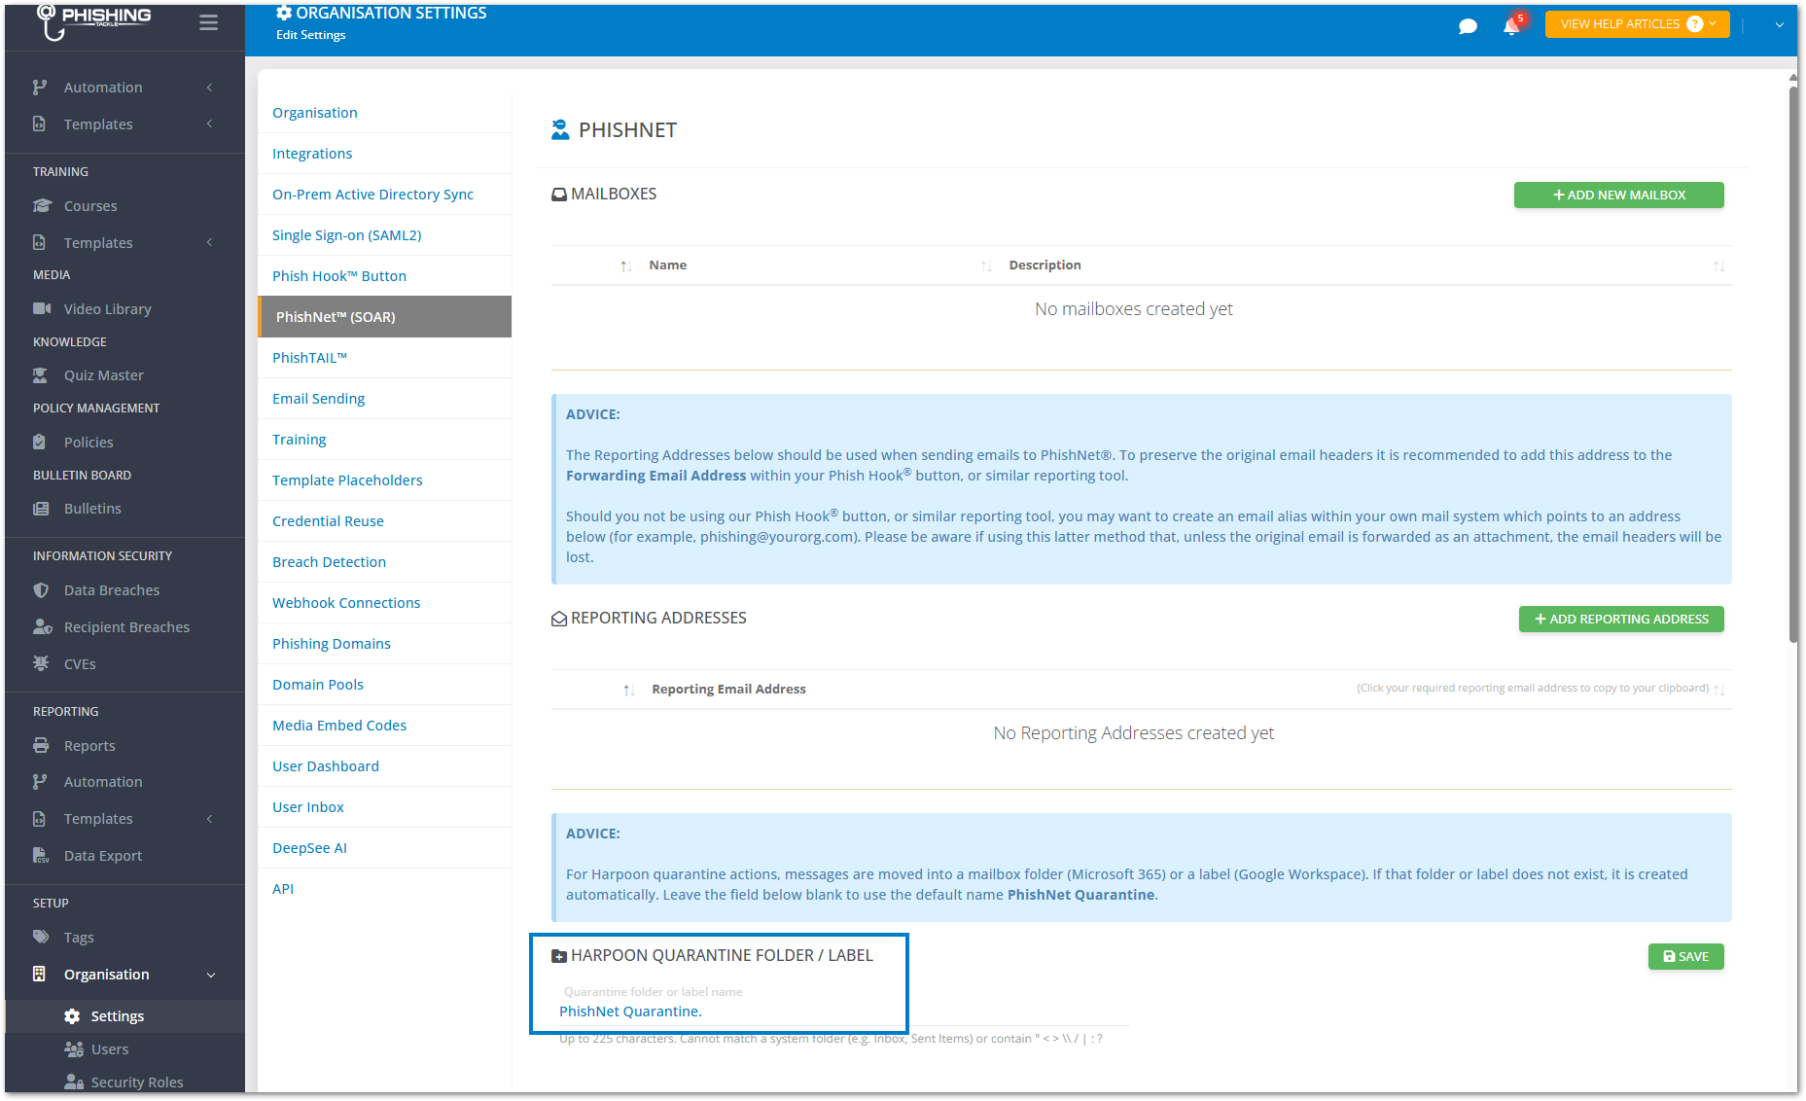Image resolution: width=1806 pixels, height=1101 pixels.
Task: Click the Bulletins newspaper icon
Action: coord(41,509)
